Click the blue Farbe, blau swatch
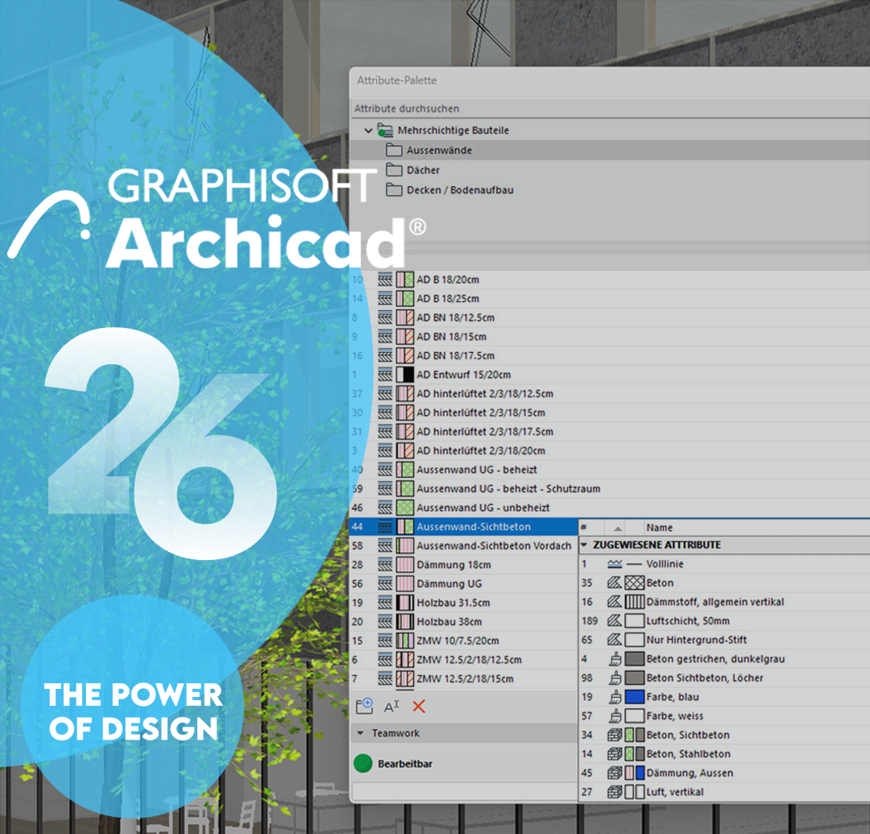The width and height of the screenshot is (870, 834). tap(635, 697)
